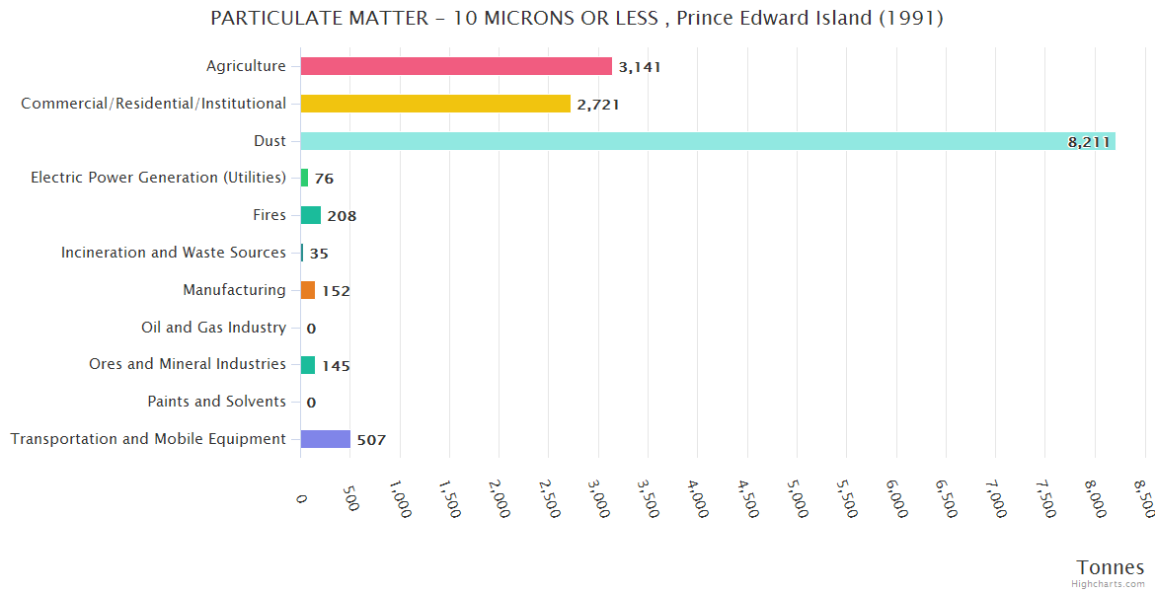This screenshot has height=592, width=1155.
Task: Click the purple Transportation and Mobile Equipment bar
Action: 325,439
